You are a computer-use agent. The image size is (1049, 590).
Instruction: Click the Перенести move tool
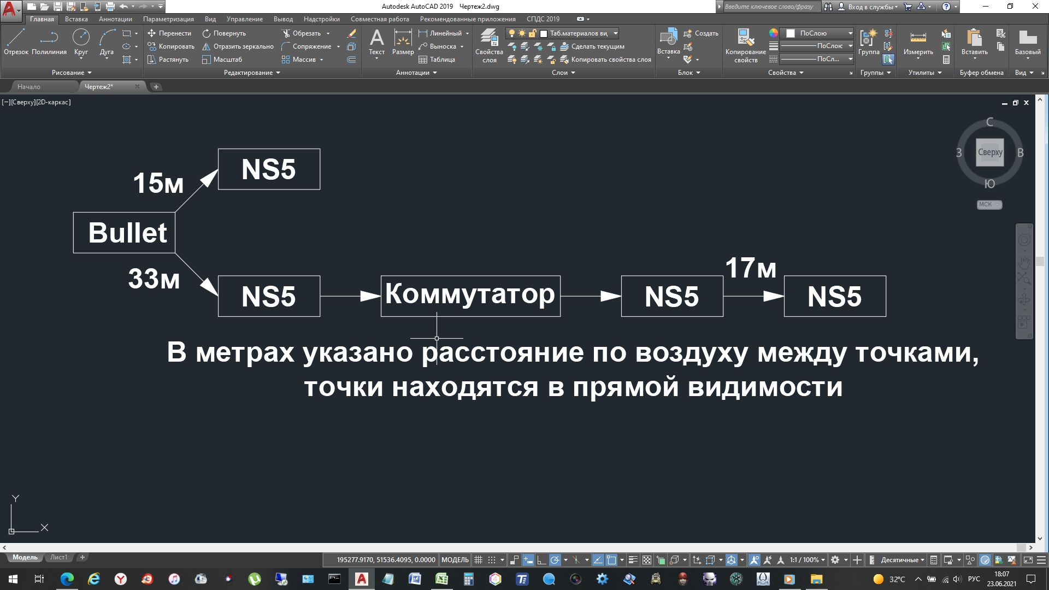coord(169,33)
